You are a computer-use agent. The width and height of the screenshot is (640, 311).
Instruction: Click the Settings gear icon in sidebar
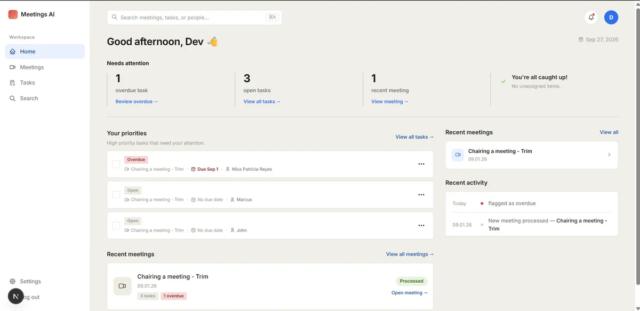coord(13,281)
